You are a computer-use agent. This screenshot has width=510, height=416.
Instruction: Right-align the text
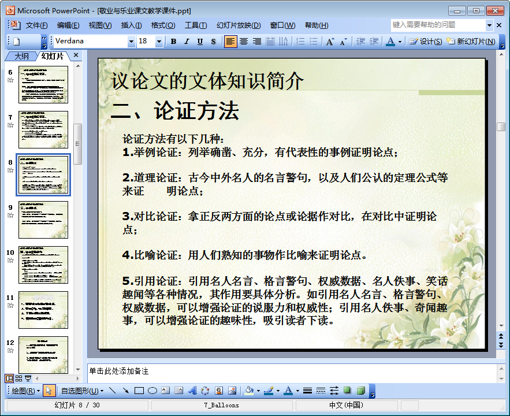[x=257, y=41]
